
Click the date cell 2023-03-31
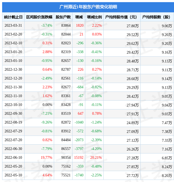point(13,25)
